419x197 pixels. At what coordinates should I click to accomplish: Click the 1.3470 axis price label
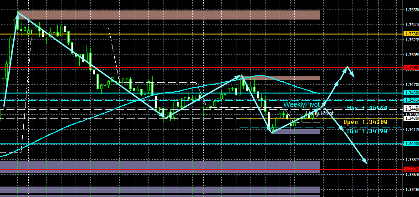[x=412, y=85]
